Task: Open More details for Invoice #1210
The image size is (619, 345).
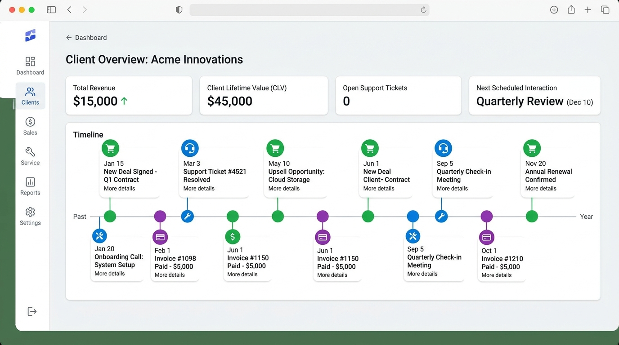Action: pyautogui.click(x=497, y=275)
